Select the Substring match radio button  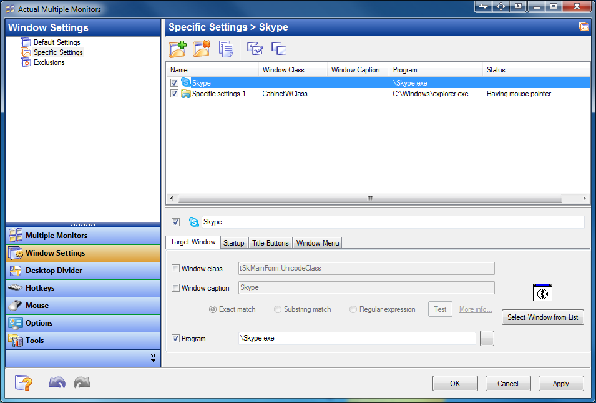(x=278, y=309)
